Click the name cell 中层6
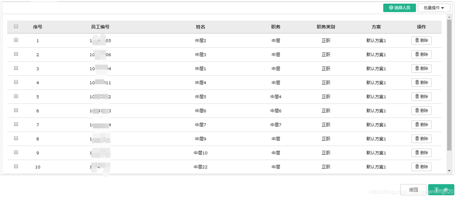 pyautogui.click(x=201, y=111)
